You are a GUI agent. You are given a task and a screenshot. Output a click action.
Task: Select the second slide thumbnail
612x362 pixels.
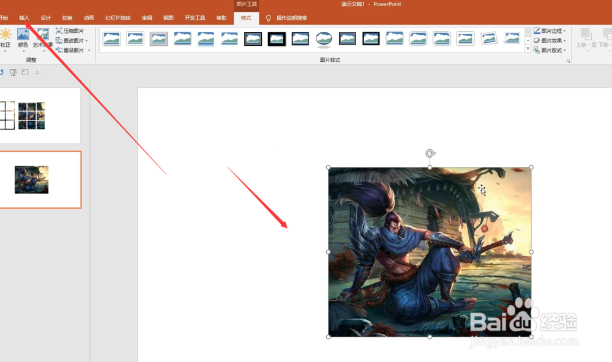coord(40,180)
